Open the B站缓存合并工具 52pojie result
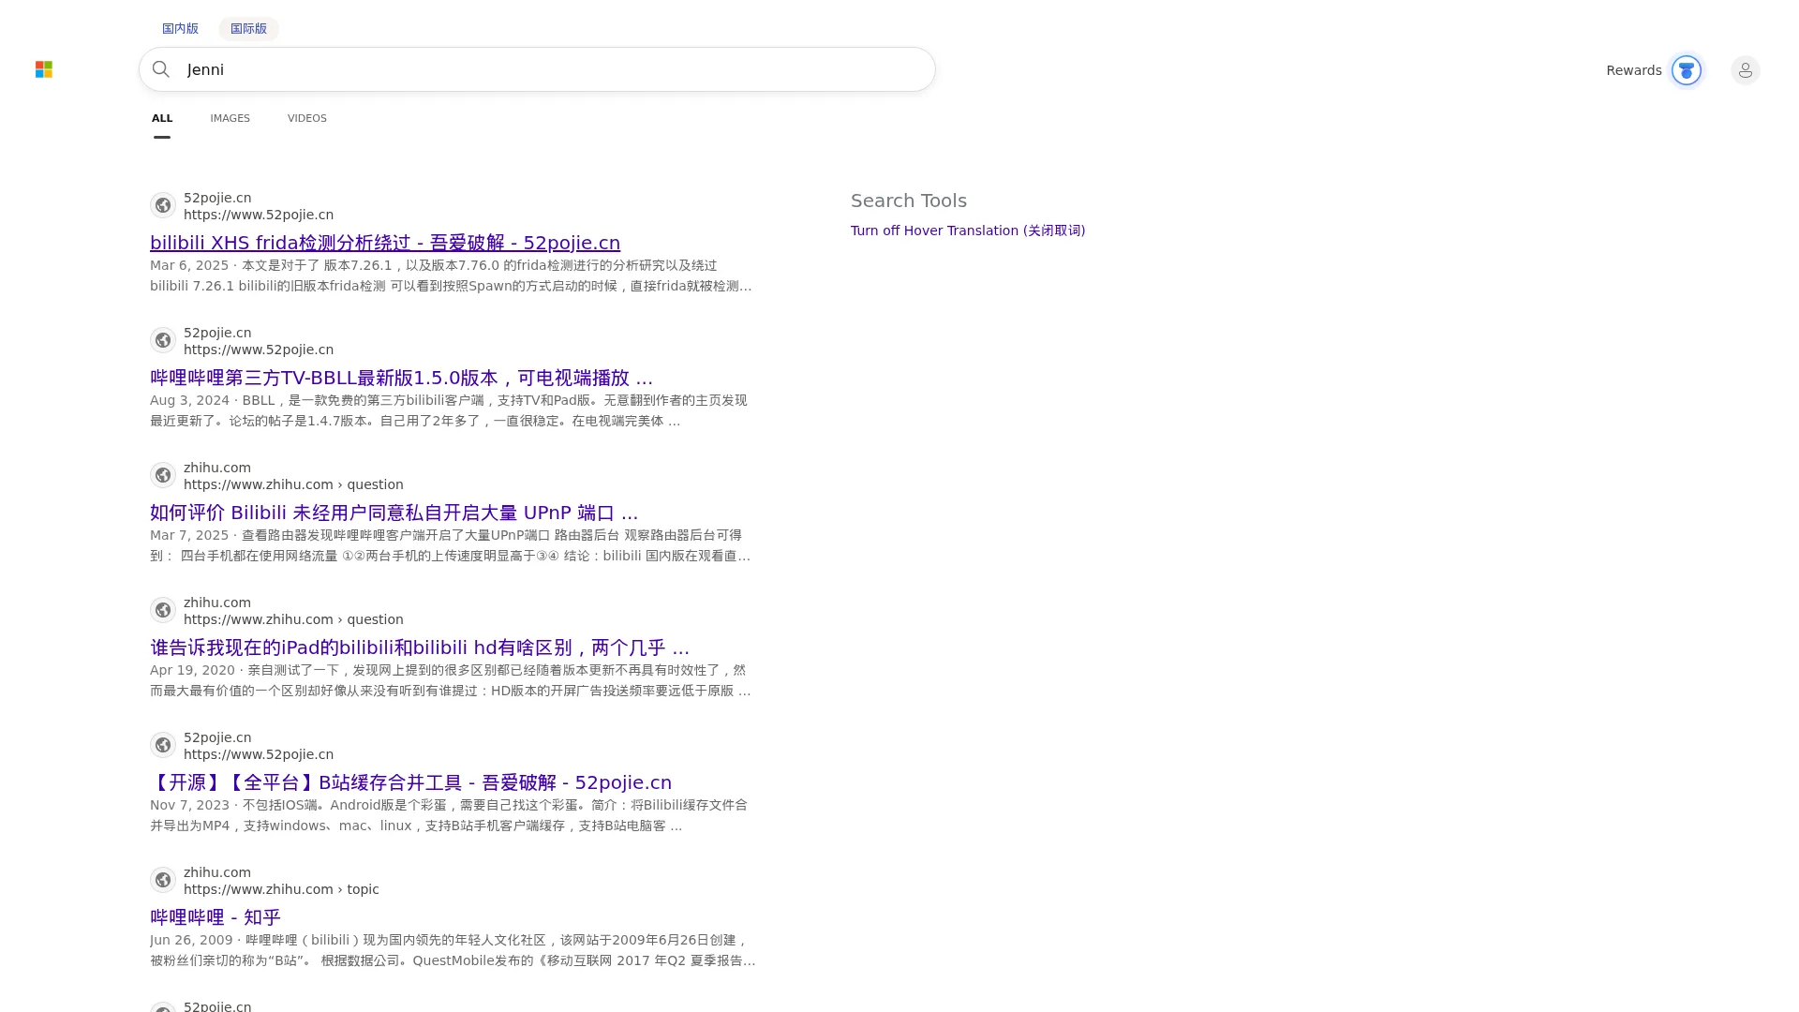This screenshot has height=1012, width=1799. pos(410,782)
